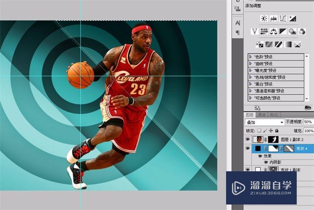The image size is (314, 210).
Task: Hide the 内阴影 inner shadow effect
Action: (266, 162)
